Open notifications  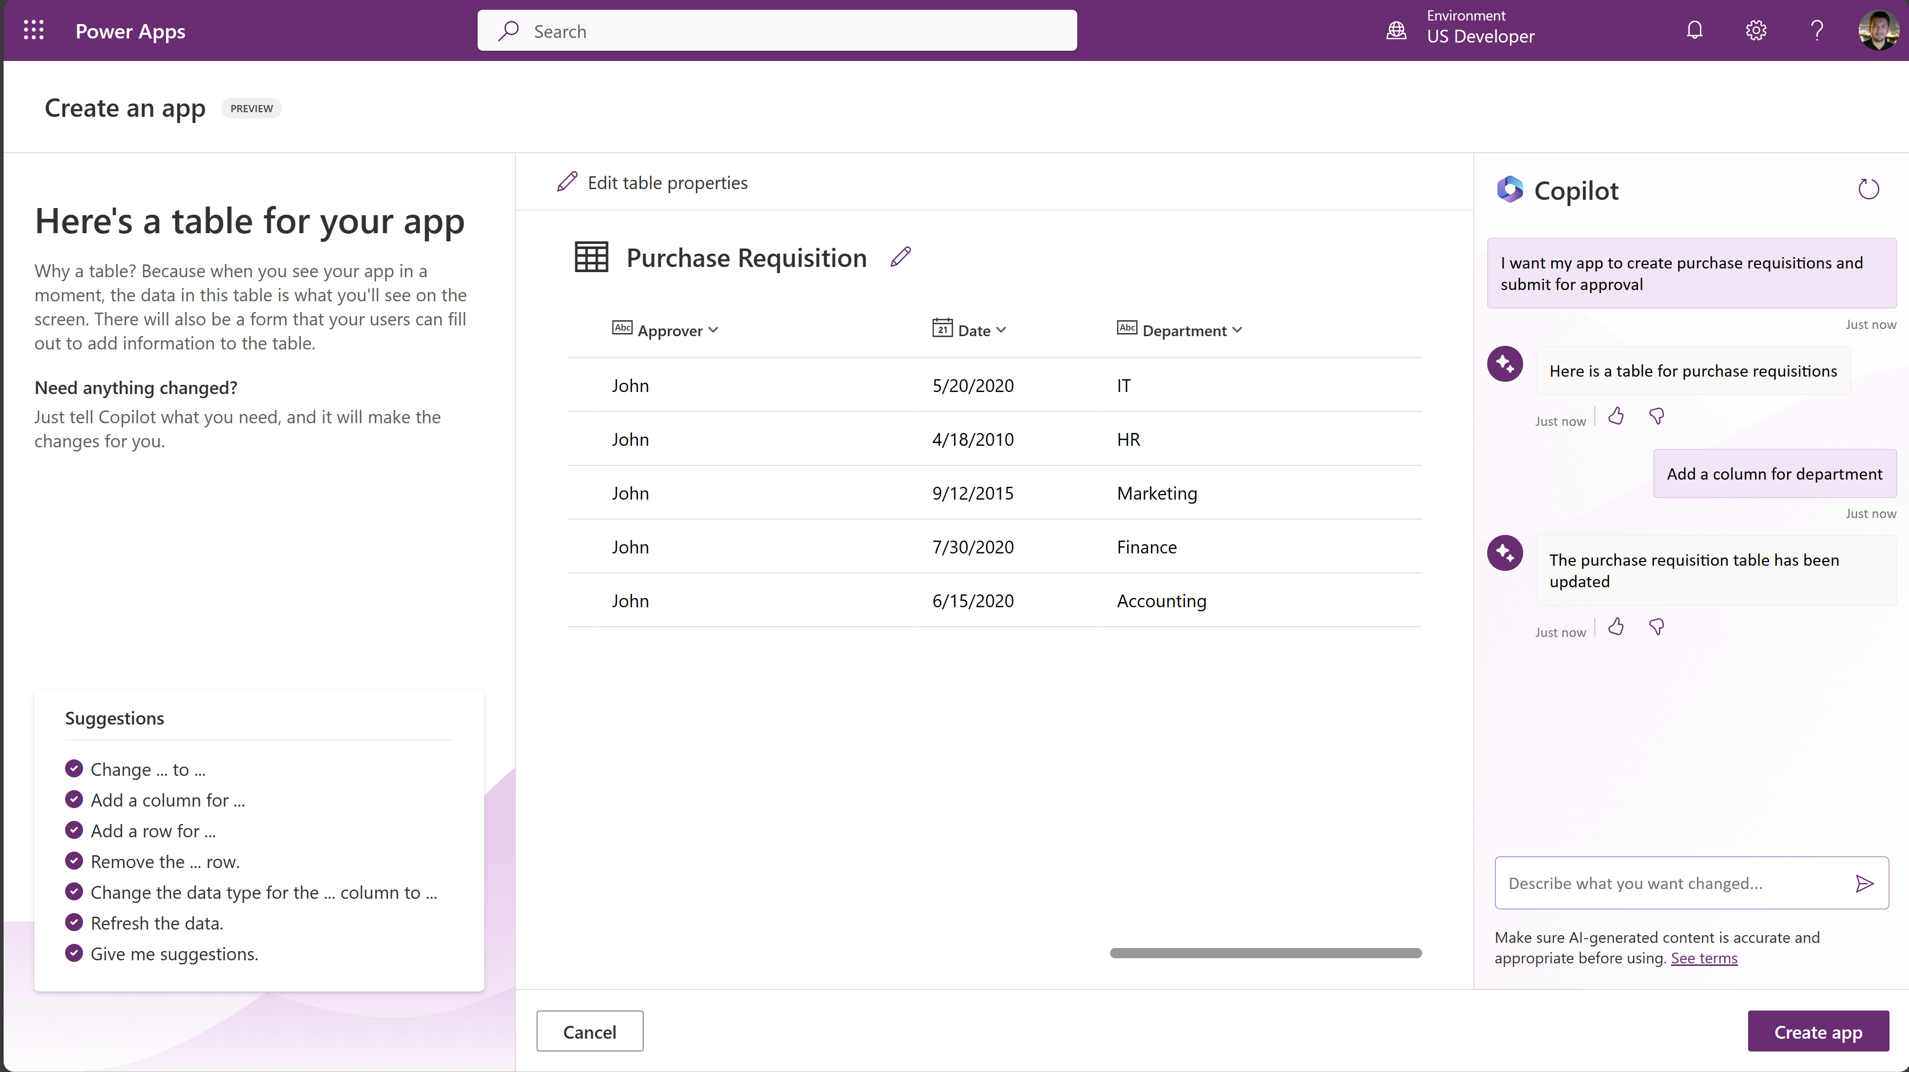pyautogui.click(x=1694, y=30)
